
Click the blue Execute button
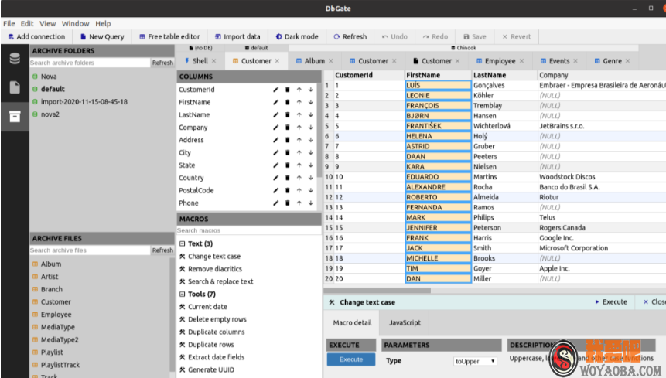pyautogui.click(x=350, y=359)
